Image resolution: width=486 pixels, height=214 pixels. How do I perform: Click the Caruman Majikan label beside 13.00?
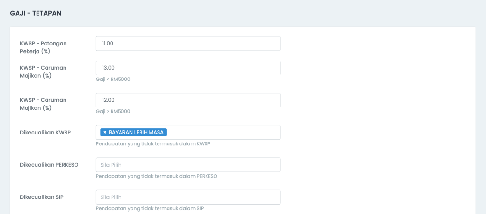tap(43, 71)
